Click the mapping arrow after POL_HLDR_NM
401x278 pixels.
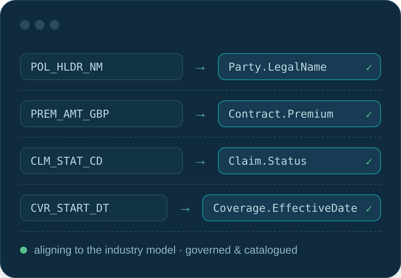(x=201, y=68)
